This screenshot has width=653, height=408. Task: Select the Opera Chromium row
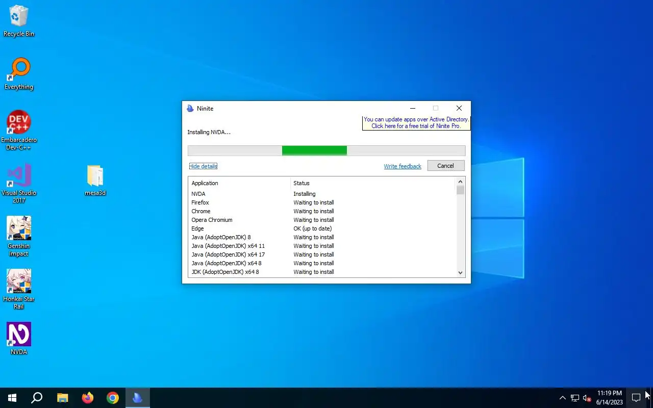click(322, 220)
